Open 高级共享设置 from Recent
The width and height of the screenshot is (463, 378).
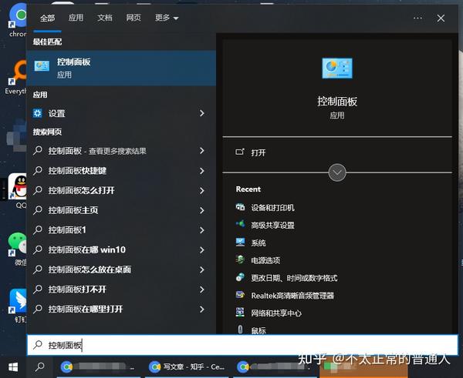click(272, 226)
